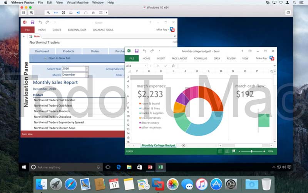This screenshot has width=308, height=193.
Task: Click the Insert Function fx icon
Action: click(173, 66)
